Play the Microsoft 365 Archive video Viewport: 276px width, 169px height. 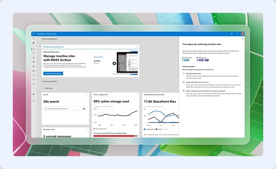(114, 63)
